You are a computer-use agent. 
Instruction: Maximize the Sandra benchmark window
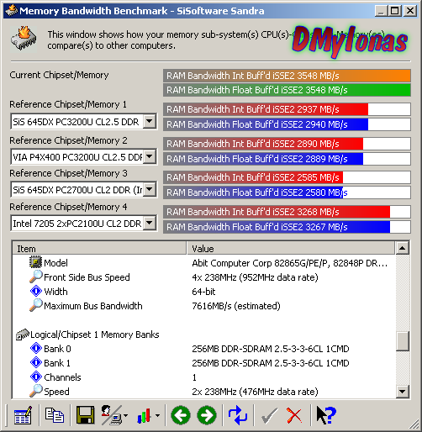pyautogui.click(x=395, y=11)
